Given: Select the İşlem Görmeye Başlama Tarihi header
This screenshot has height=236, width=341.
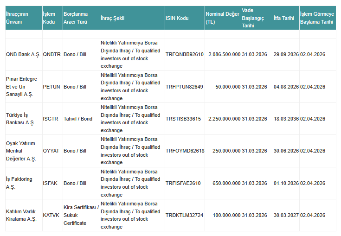Looking at the screenshot, I should [317, 18].
